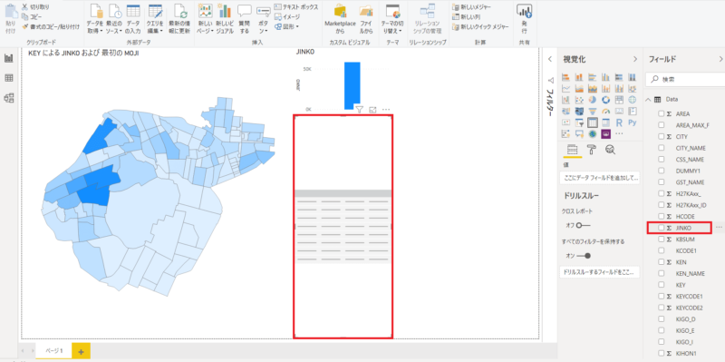The width and height of the screenshot is (725, 362).
Task: Select the Python visual icon
Action: click(x=633, y=122)
